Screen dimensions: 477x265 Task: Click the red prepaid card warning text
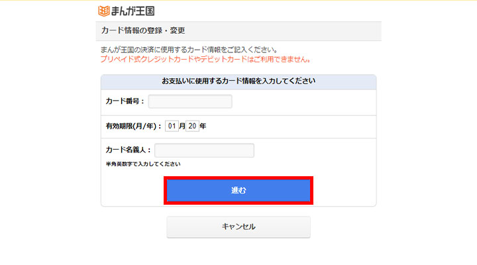(206, 59)
